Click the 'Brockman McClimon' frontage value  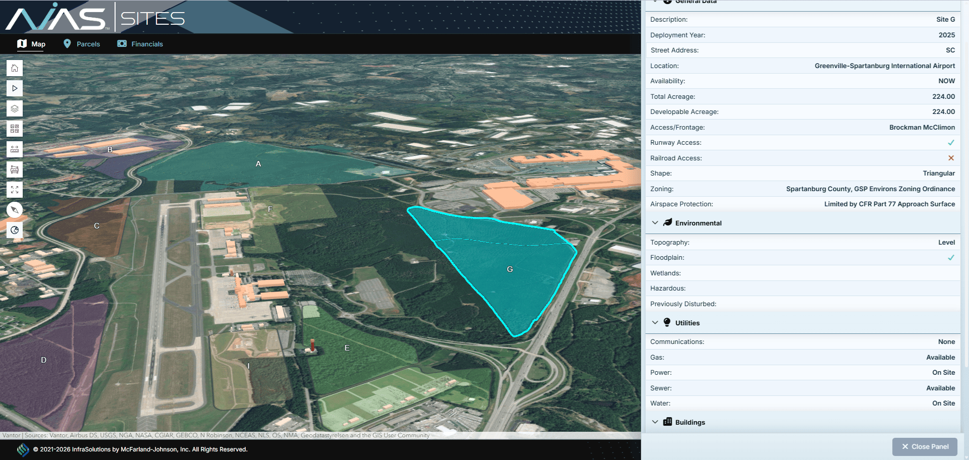(x=922, y=128)
